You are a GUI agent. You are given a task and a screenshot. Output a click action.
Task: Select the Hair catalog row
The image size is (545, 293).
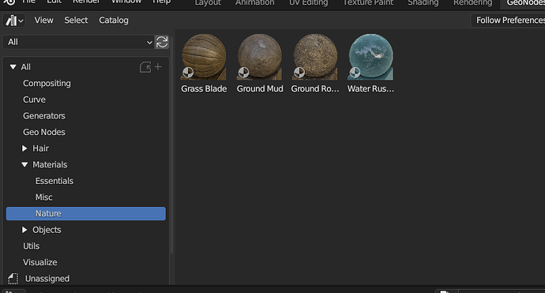click(86, 148)
